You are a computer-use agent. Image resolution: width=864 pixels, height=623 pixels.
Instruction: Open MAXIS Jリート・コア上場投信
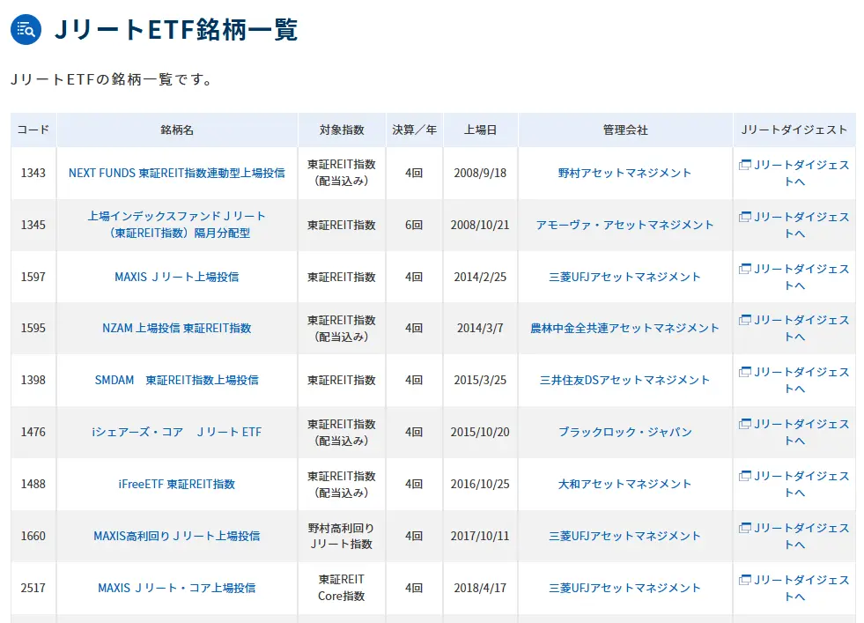pos(178,589)
